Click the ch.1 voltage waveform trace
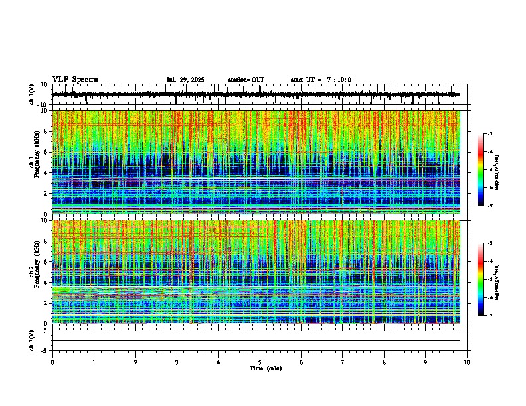The height and width of the screenshot is (406, 526). pos(256,94)
